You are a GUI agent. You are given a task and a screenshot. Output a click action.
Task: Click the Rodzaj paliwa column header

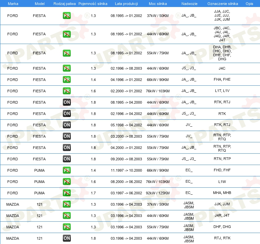(x=65, y=4)
